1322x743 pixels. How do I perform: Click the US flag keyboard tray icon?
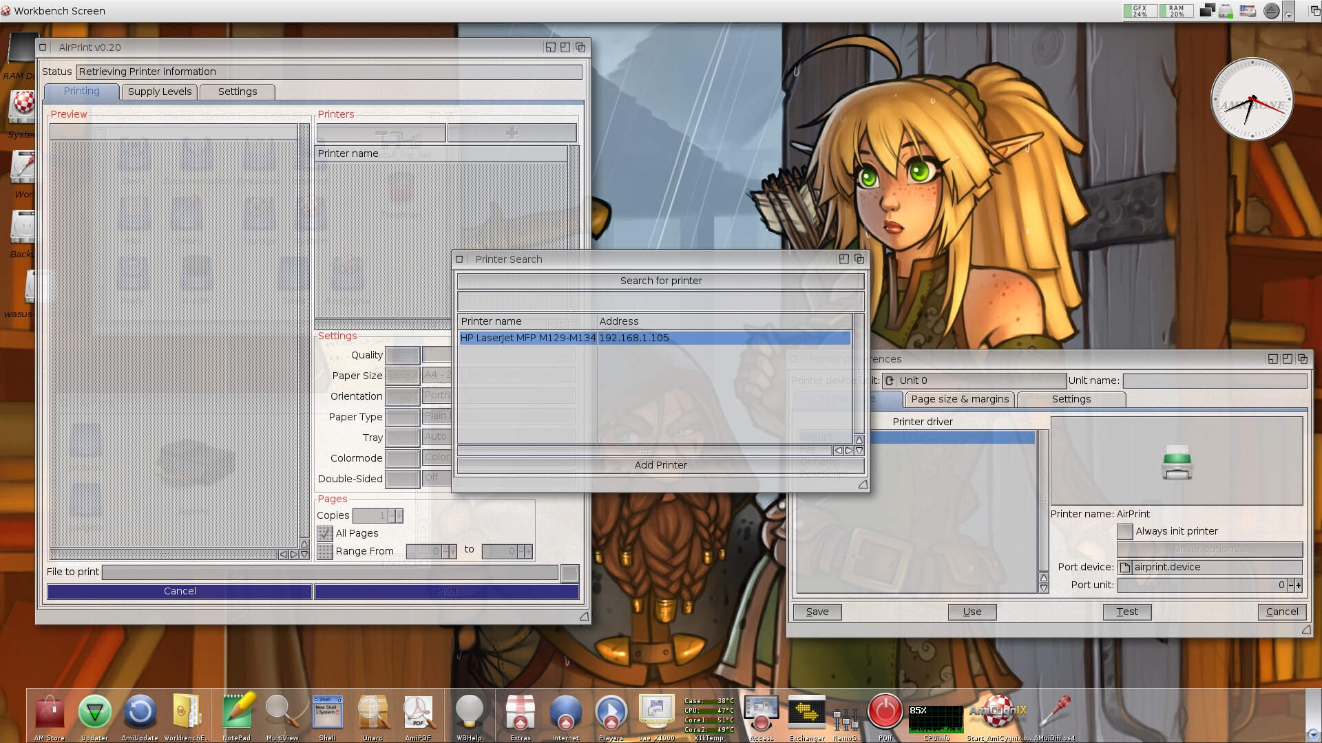coord(1247,10)
